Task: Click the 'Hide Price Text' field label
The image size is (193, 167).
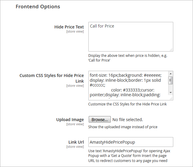Action: pyautogui.click(x=69, y=27)
